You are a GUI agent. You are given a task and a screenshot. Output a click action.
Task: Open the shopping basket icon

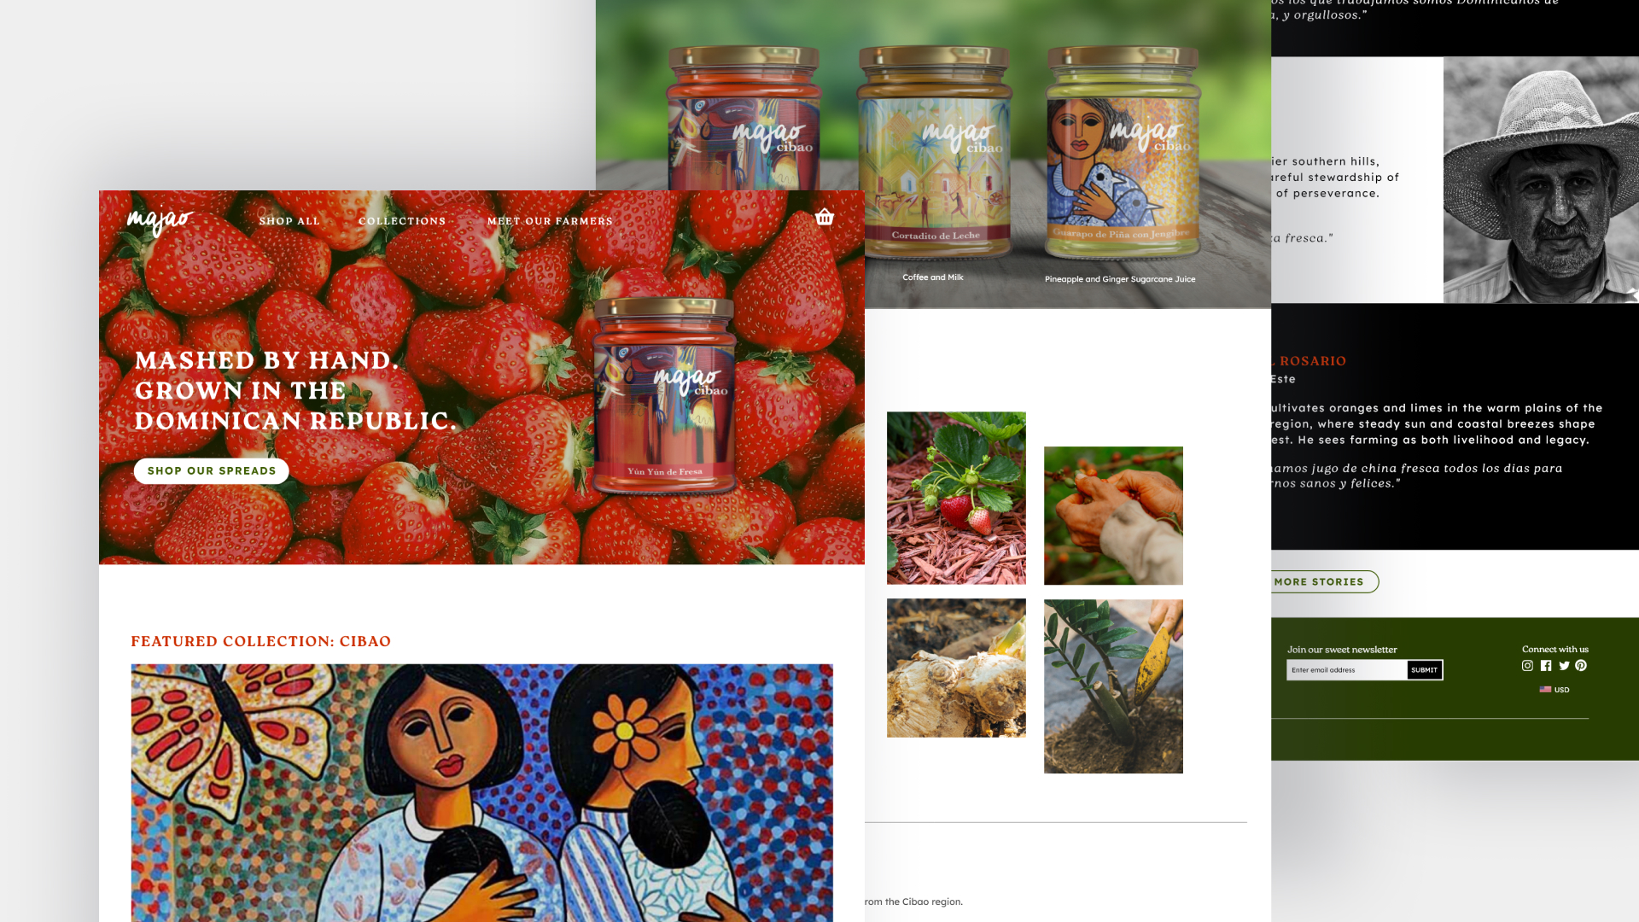pos(824,217)
